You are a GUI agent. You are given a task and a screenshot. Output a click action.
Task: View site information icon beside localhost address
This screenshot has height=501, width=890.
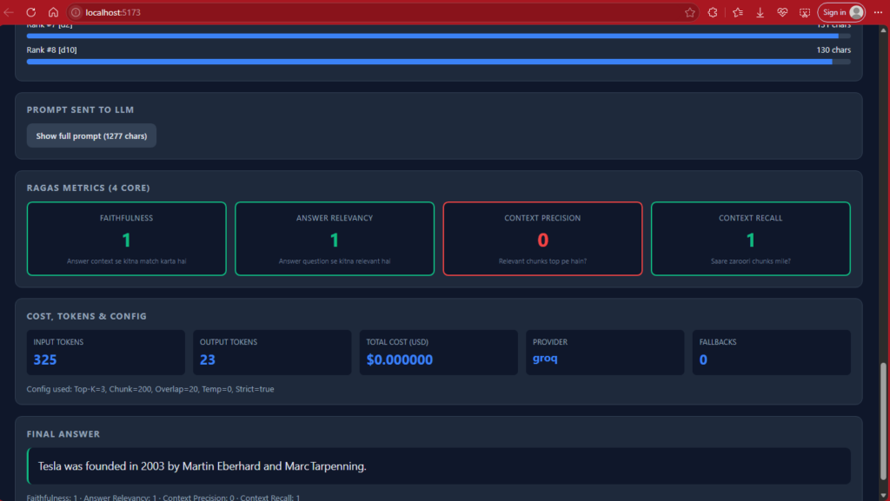click(x=76, y=12)
